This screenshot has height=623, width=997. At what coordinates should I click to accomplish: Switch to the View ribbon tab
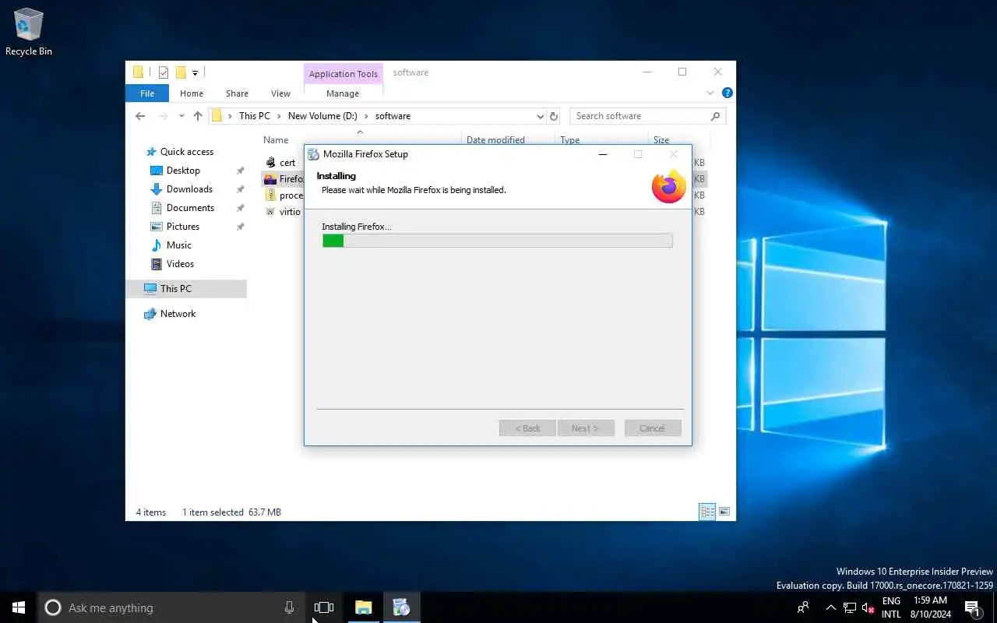click(x=280, y=93)
